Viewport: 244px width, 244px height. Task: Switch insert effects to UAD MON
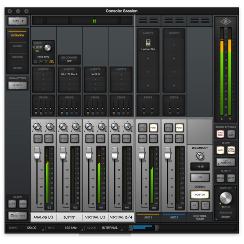coord(231,134)
